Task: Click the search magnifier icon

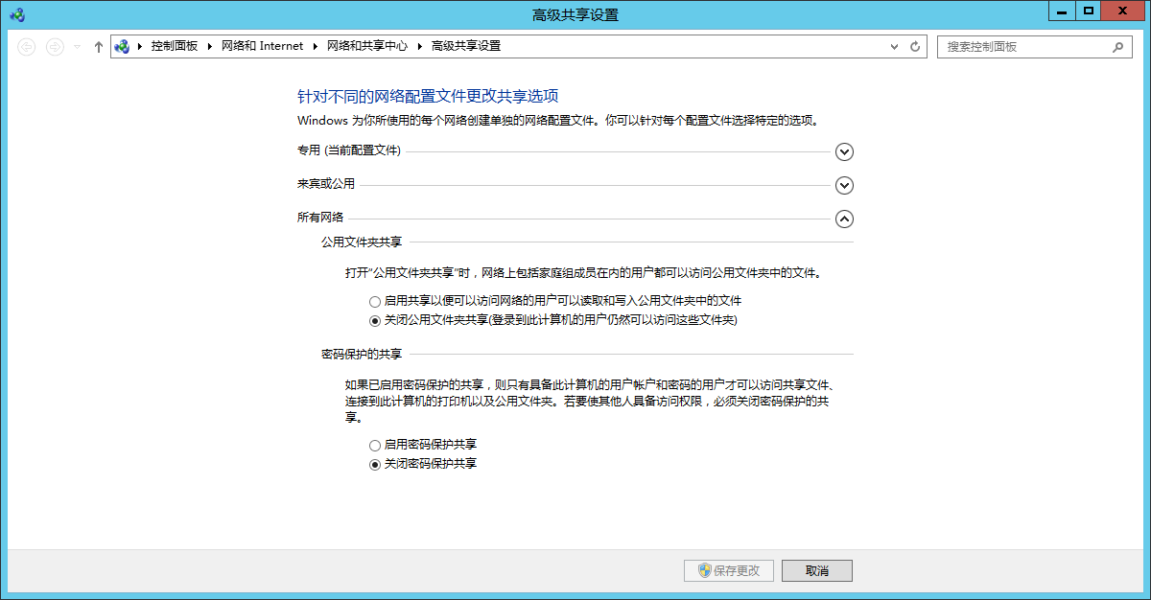Action: 1118,45
